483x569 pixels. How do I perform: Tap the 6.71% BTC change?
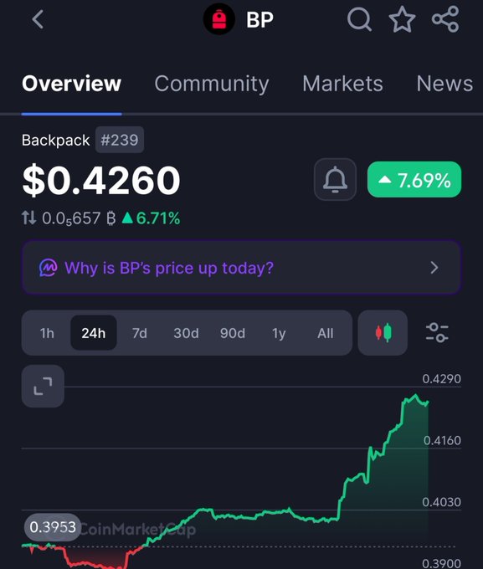click(x=151, y=218)
